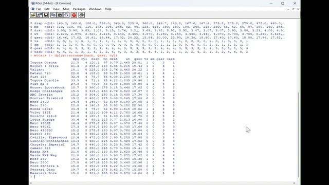Click the "Pontiac Firebird" row name
Image resolution: width=329 pixels, height=185 pixels.
coord(46,98)
